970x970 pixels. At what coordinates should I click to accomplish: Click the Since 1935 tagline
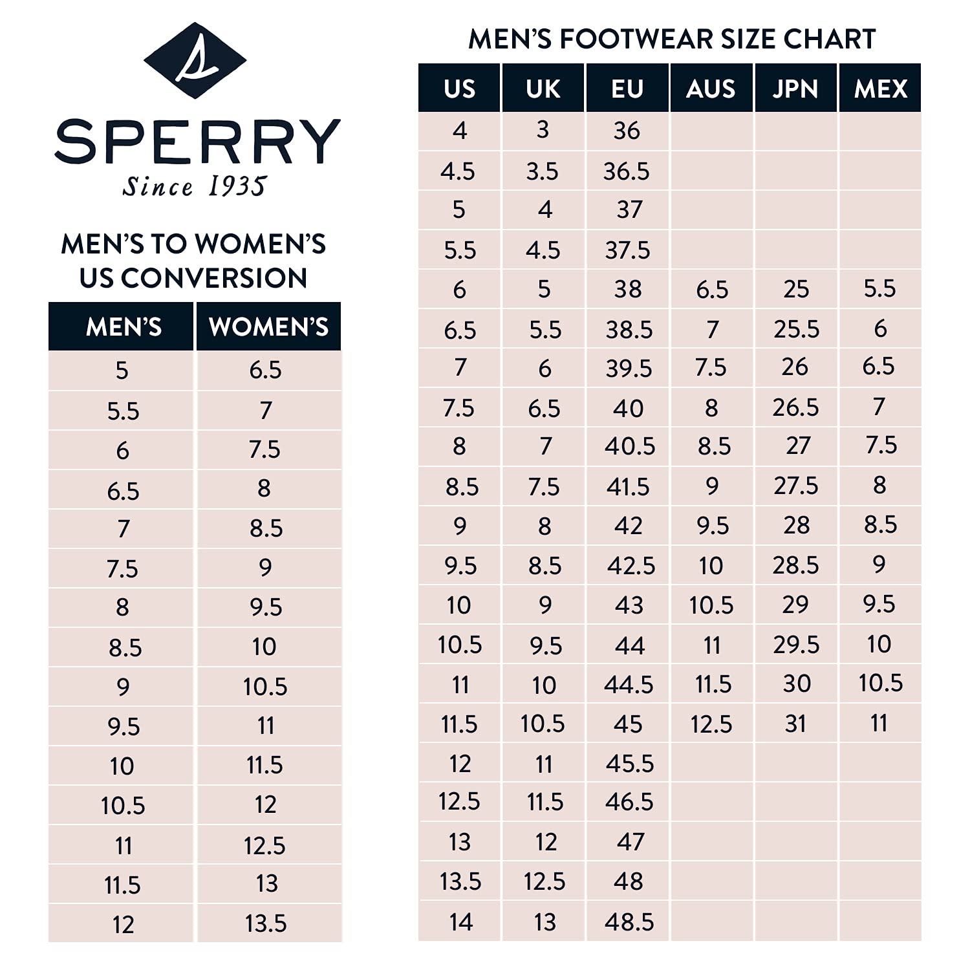point(194,187)
